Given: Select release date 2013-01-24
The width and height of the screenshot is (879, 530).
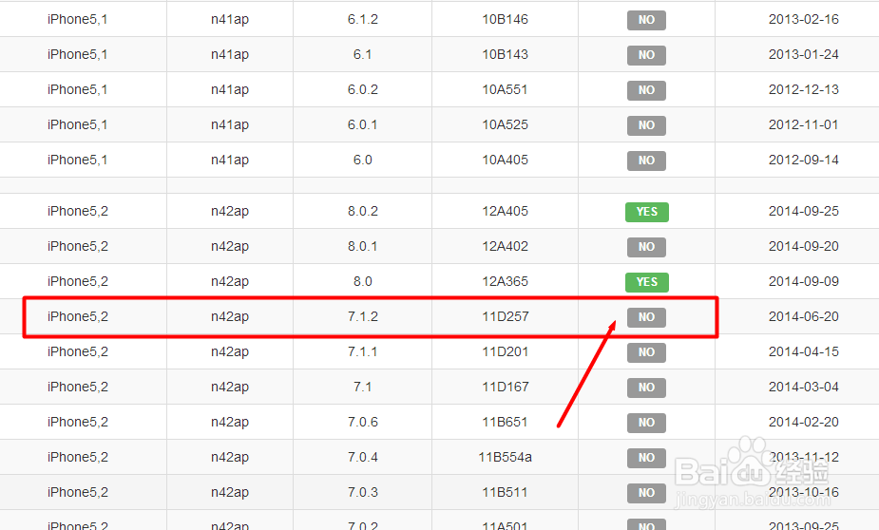Looking at the screenshot, I should click(803, 54).
